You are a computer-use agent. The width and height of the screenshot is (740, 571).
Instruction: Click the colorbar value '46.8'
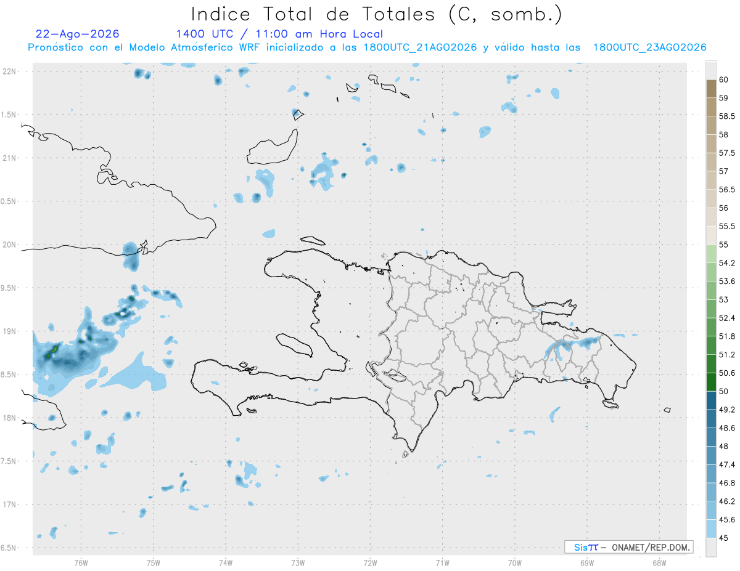click(726, 483)
